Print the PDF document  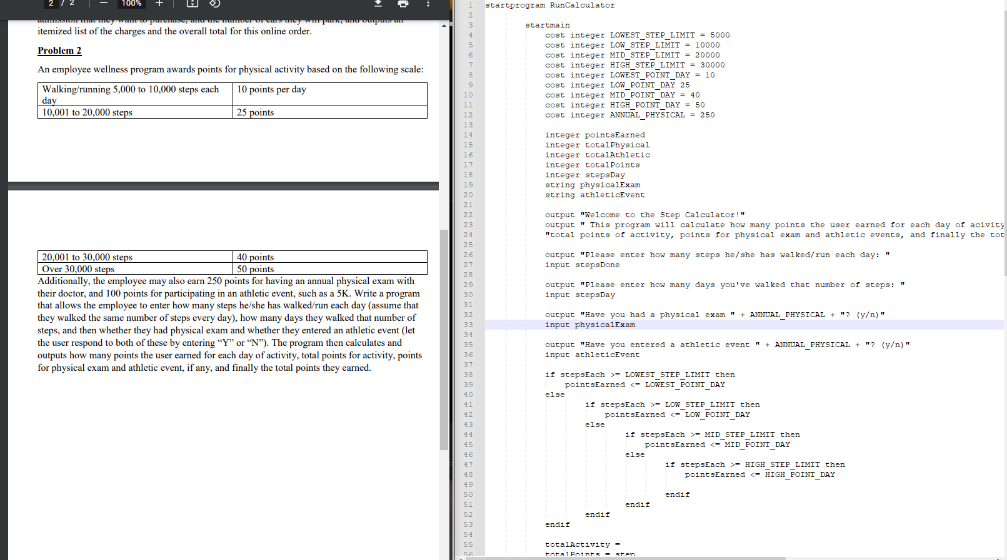pyautogui.click(x=403, y=3)
